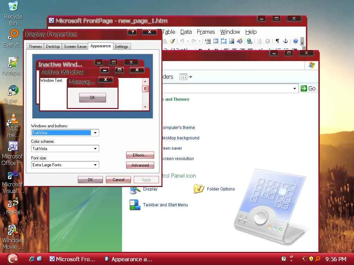Click the security shield icon in system tray

pos(311,259)
